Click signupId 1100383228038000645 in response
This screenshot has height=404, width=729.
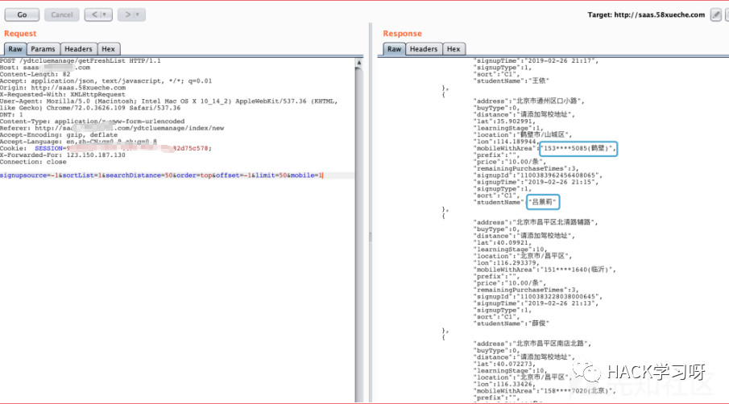click(x=537, y=297)
